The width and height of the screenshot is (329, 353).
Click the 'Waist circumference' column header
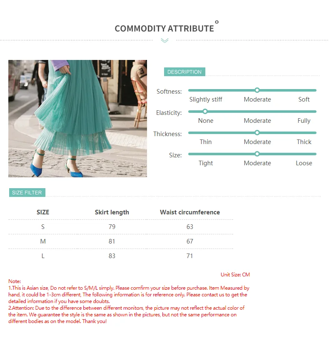point(190,212)
